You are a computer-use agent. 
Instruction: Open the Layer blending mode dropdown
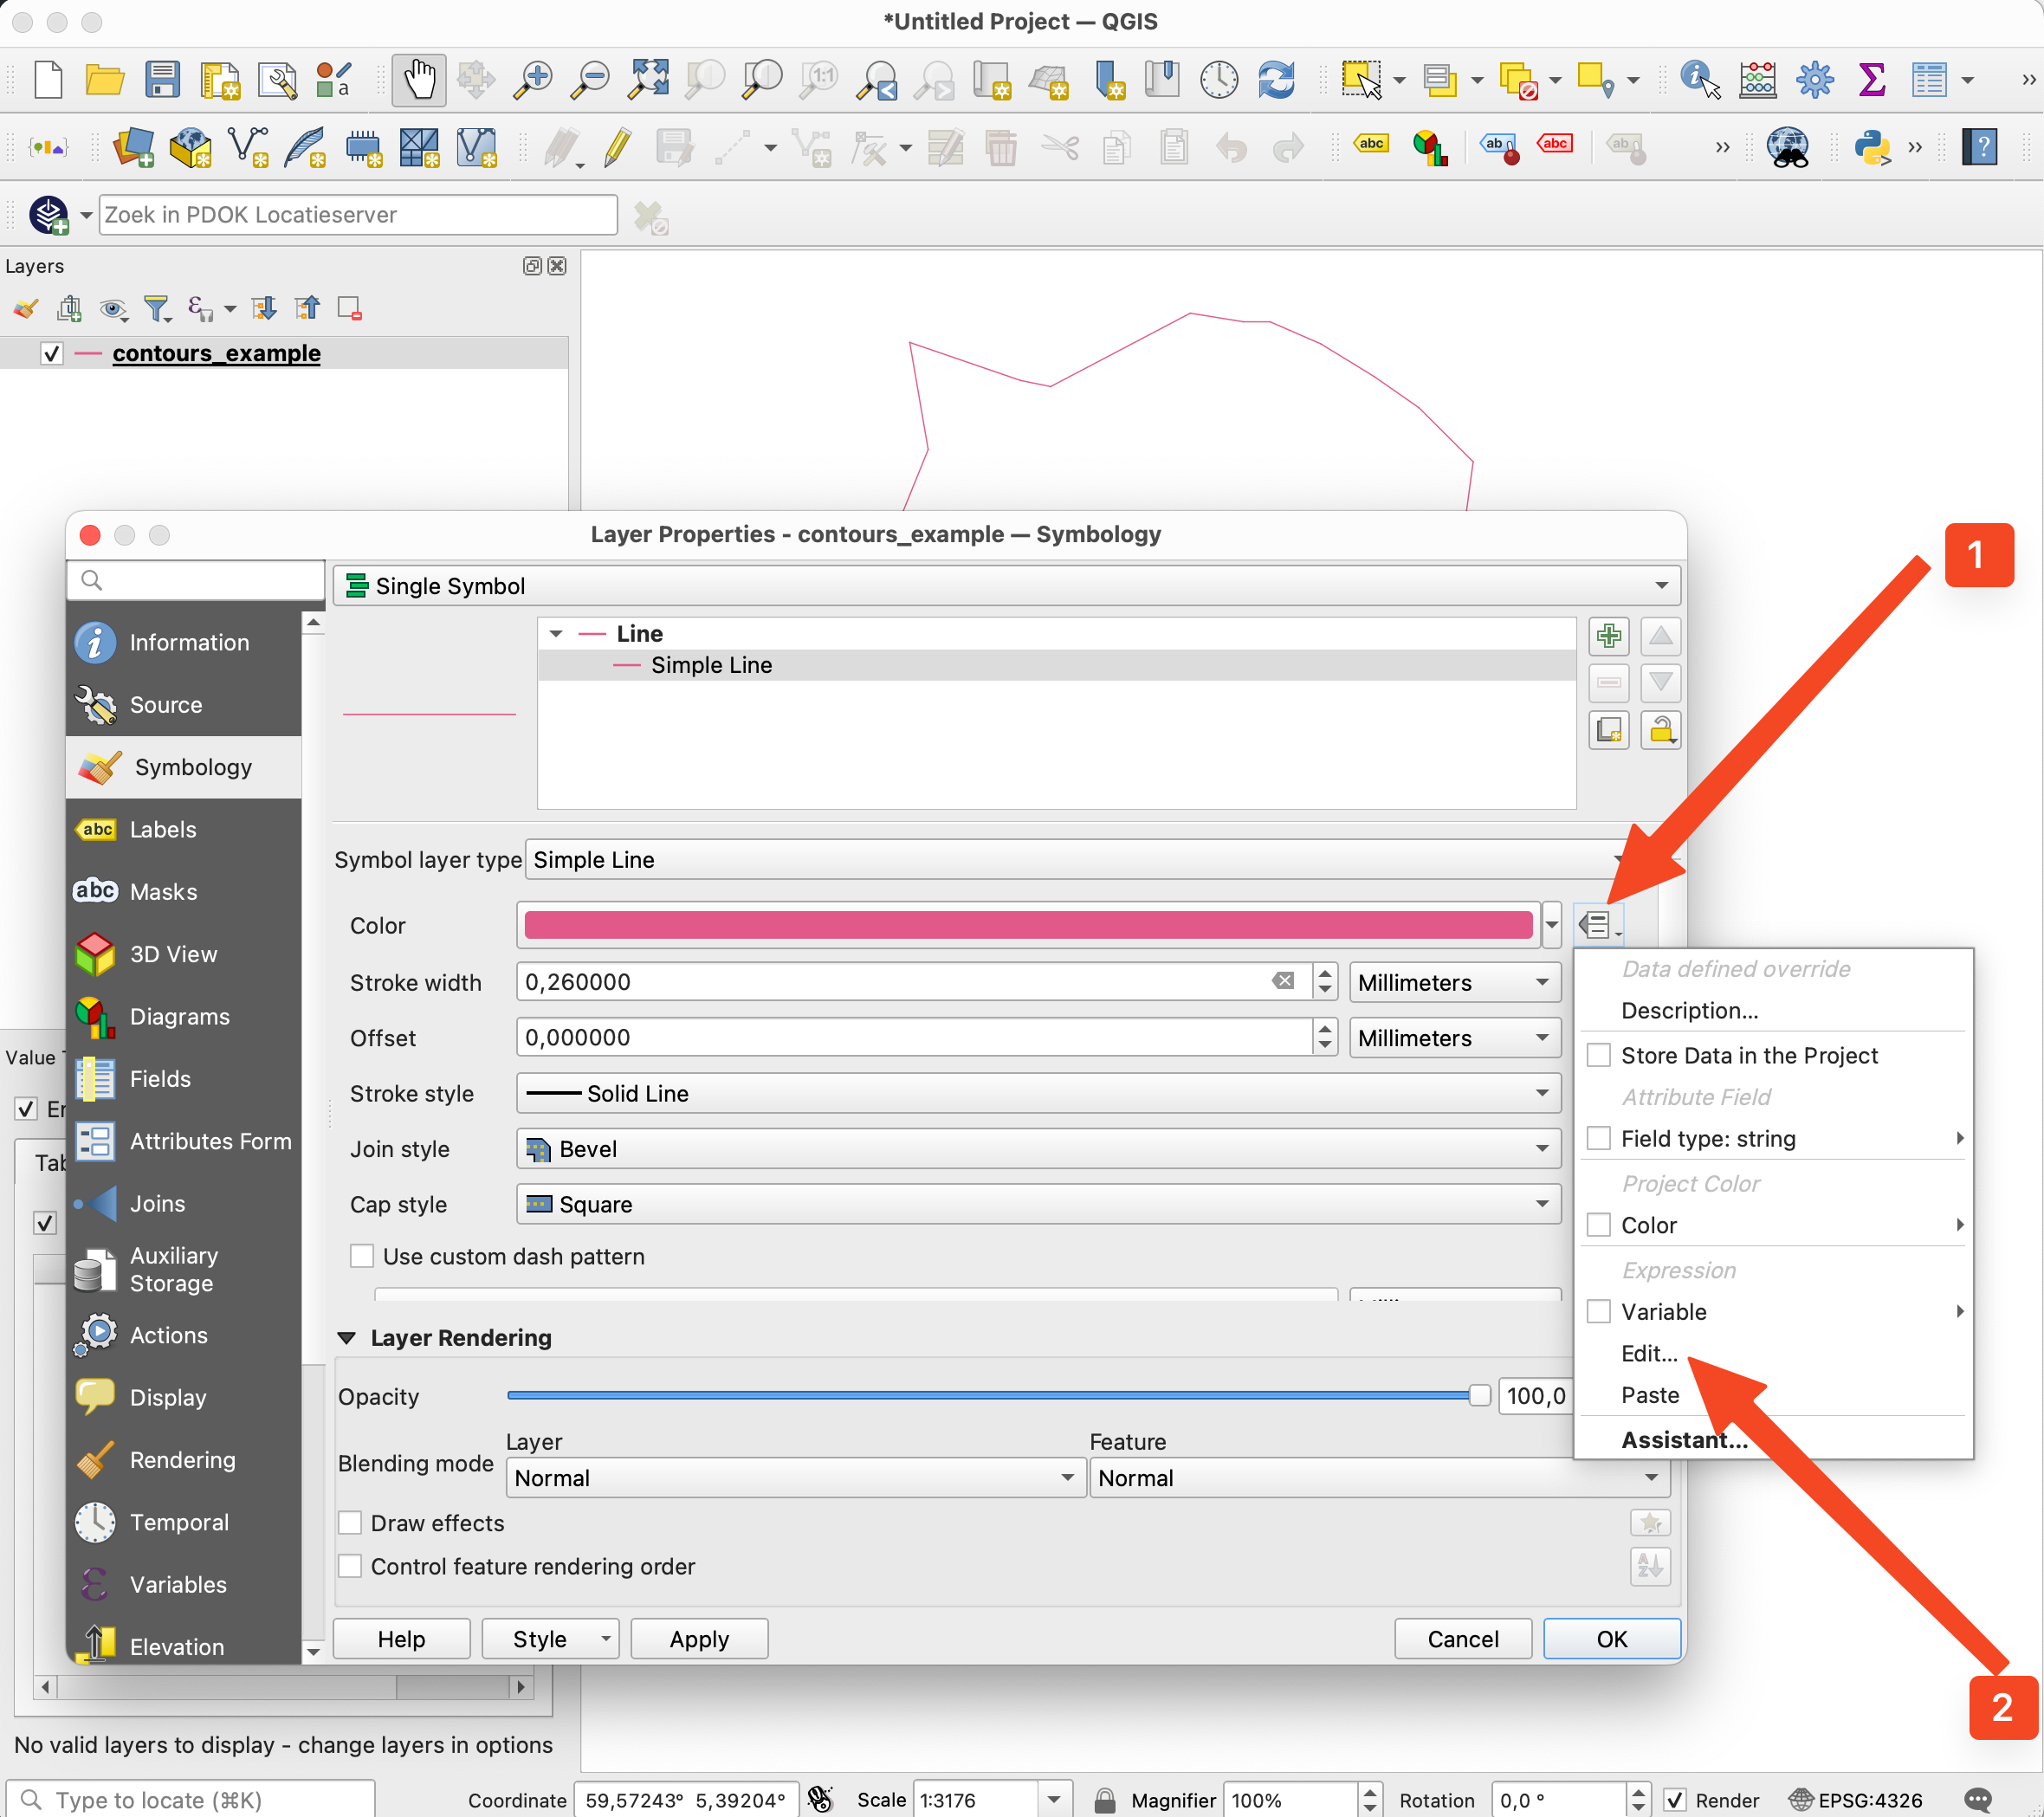tap(795, 1478)
